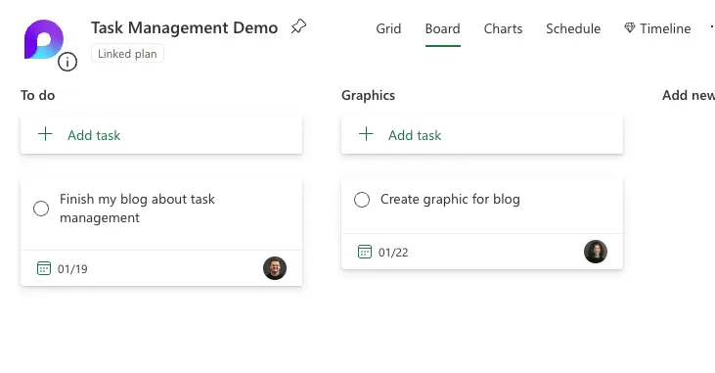The width and height of the screenshot is (715, 373).
Task: Switch to the Grid view tab
Action: click(388, 28)
